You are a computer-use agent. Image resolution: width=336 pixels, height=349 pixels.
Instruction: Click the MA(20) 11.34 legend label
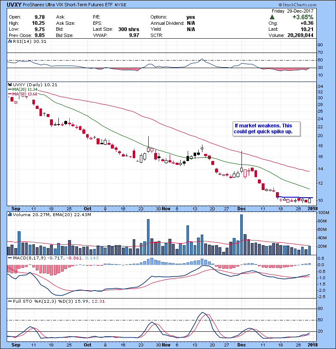coord(23,90)
